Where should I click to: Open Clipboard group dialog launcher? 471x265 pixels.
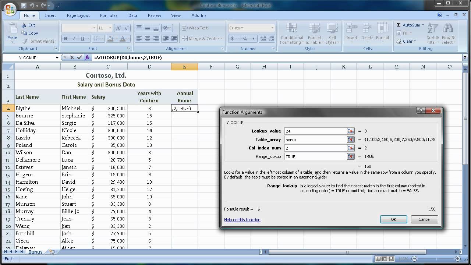click(x=56, y=49)
